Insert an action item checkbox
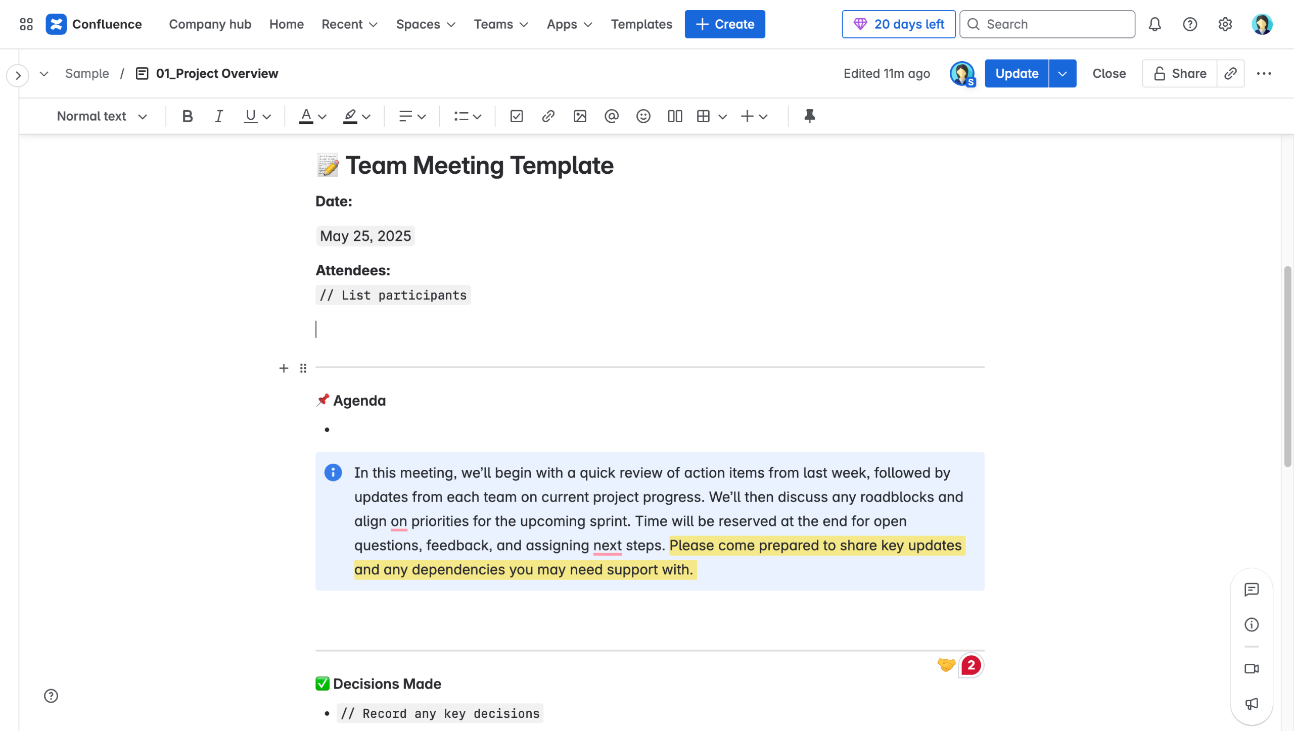This screenshot has width=1294, height=731. 516,116
